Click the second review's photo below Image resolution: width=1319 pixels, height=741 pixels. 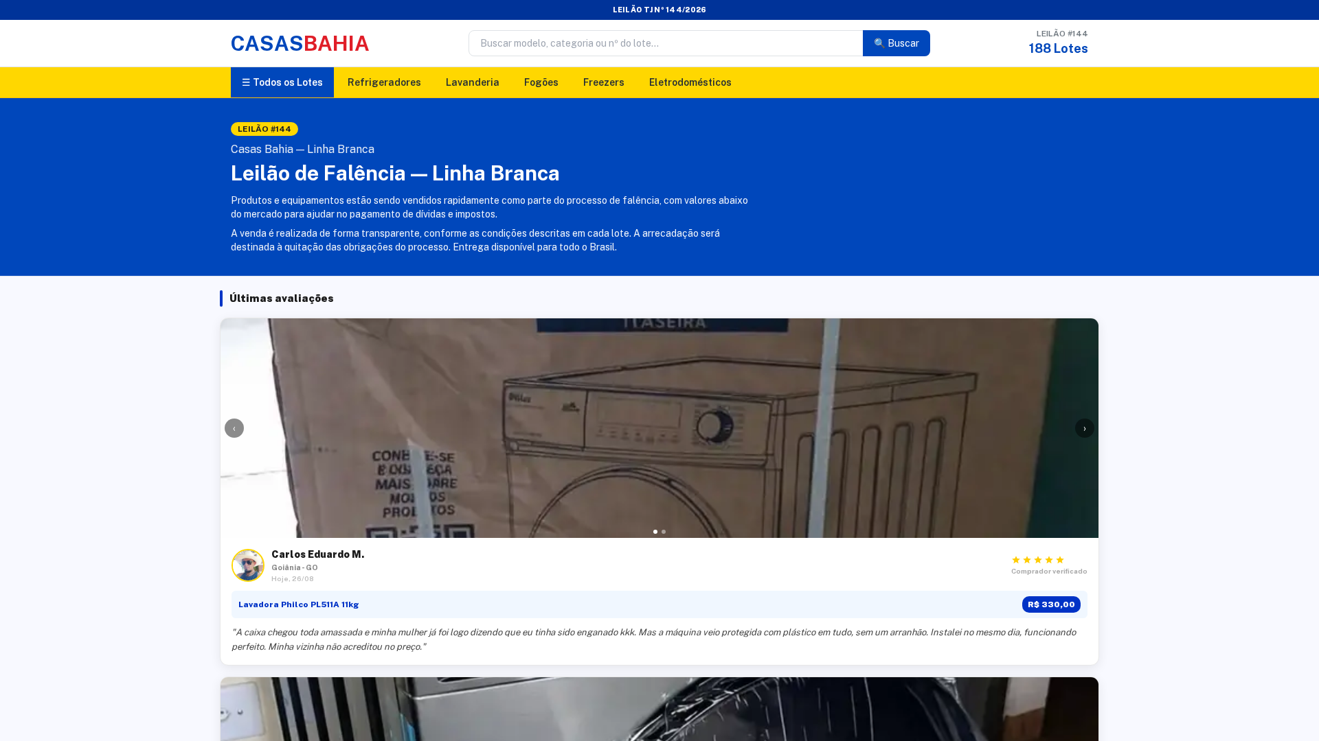click(x=659, y=709)
